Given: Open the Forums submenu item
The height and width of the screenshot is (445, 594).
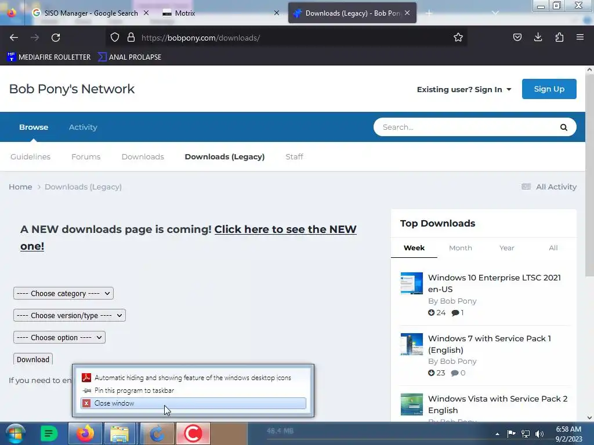Looking at the screenshot, I should (x=86, y=156).
